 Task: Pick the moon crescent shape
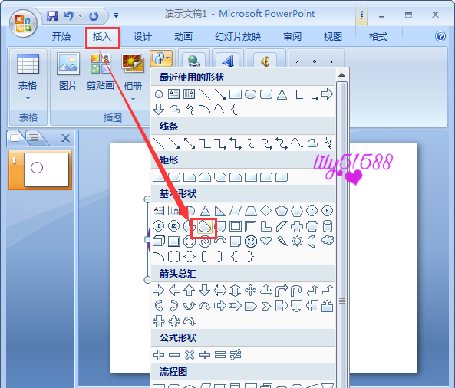pyautogui.click(x=312, y=242)
